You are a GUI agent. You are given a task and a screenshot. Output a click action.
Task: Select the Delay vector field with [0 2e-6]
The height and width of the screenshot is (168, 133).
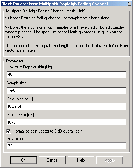pyautogui.click(x=66, y=106)
